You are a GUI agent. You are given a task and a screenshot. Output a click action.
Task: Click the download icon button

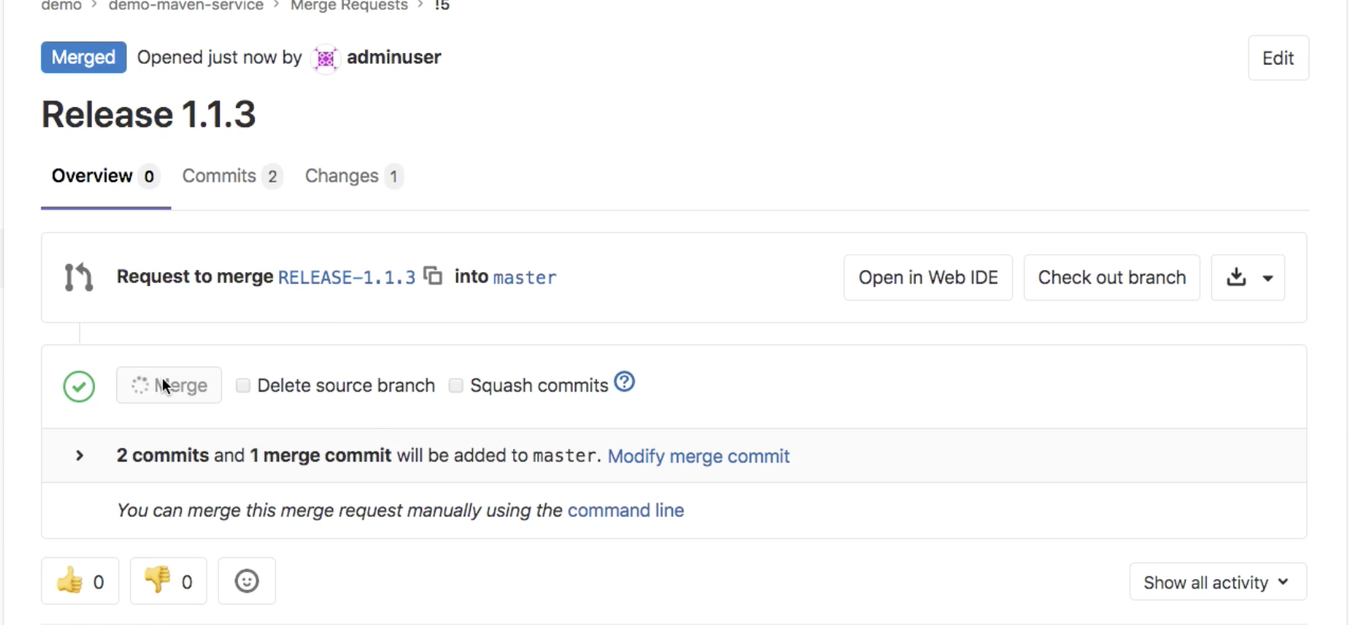(x=1236, y=278)
